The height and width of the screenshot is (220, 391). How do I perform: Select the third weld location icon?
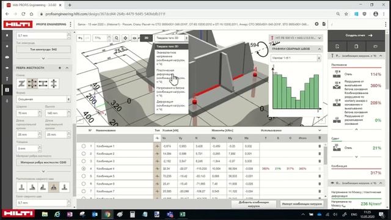pos(43,187)
